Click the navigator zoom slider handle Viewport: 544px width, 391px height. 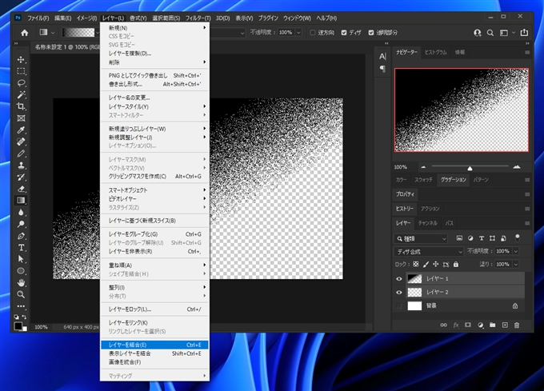pos(470,167)
